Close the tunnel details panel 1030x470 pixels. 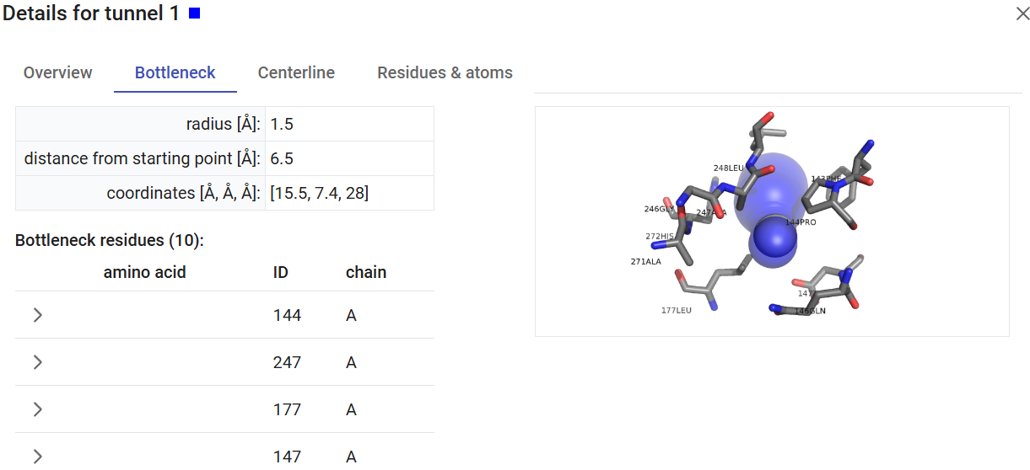(1022, 13)
